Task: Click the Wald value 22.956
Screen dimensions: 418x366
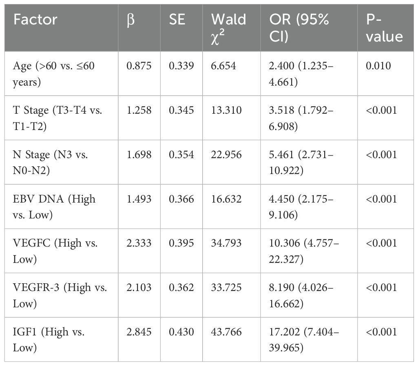Action: point(226,154)
